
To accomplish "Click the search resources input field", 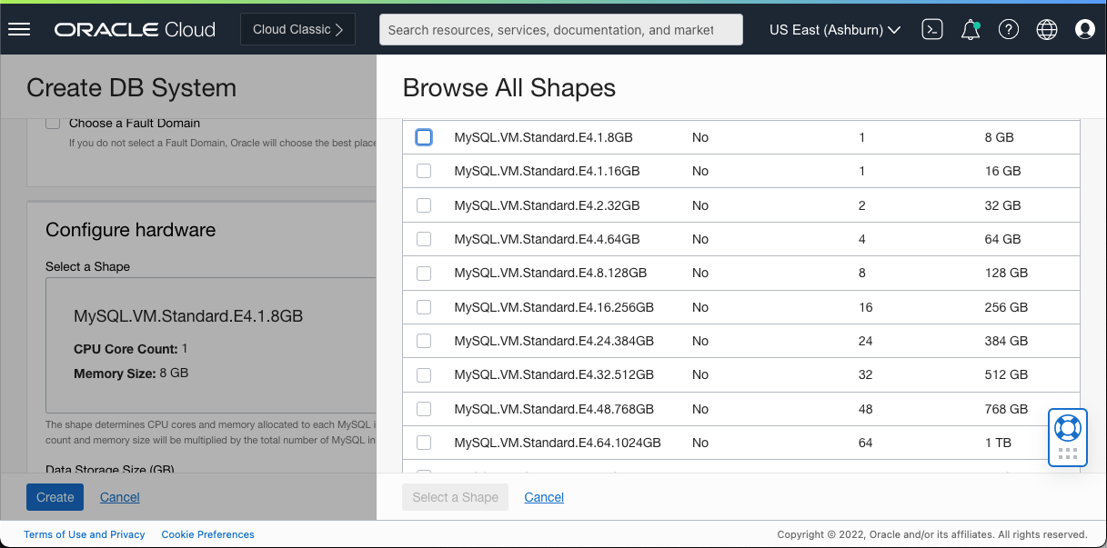I will 560,29.
